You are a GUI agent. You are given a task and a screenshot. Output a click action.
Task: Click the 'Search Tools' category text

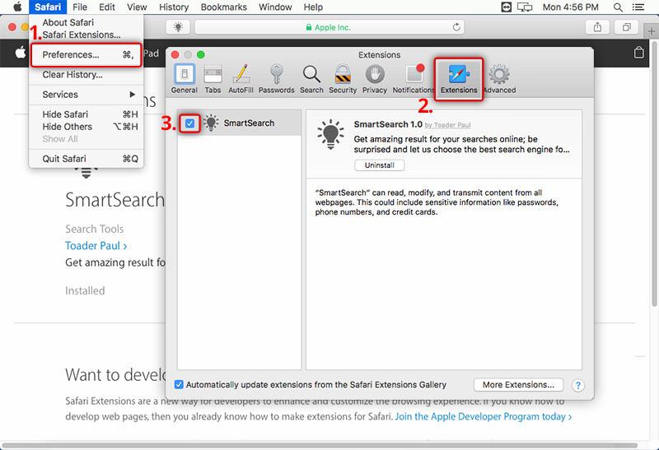94,229
